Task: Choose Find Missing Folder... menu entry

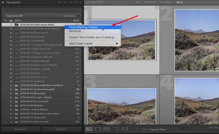Action: 93,27
